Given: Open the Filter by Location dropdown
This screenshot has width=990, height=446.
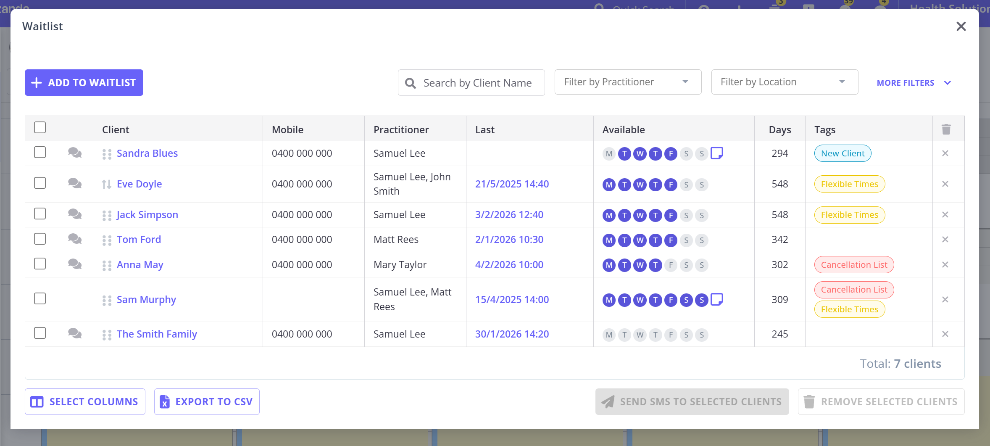Looking at the screenshot, I should click(784, 82).
